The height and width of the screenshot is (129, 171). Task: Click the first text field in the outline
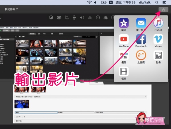tap(36, 112)
